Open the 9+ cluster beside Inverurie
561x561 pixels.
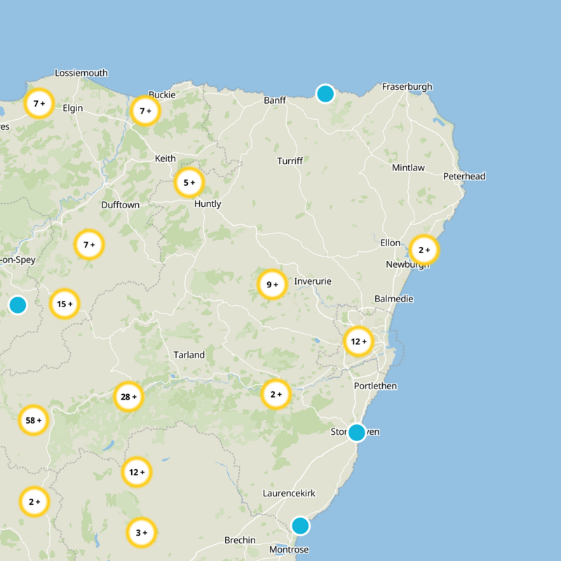click(272, 285)
